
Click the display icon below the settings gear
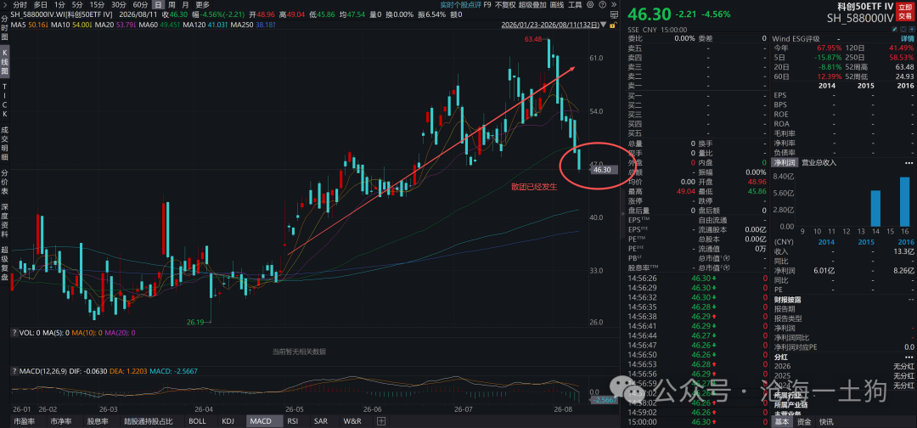tap(614, 14)
